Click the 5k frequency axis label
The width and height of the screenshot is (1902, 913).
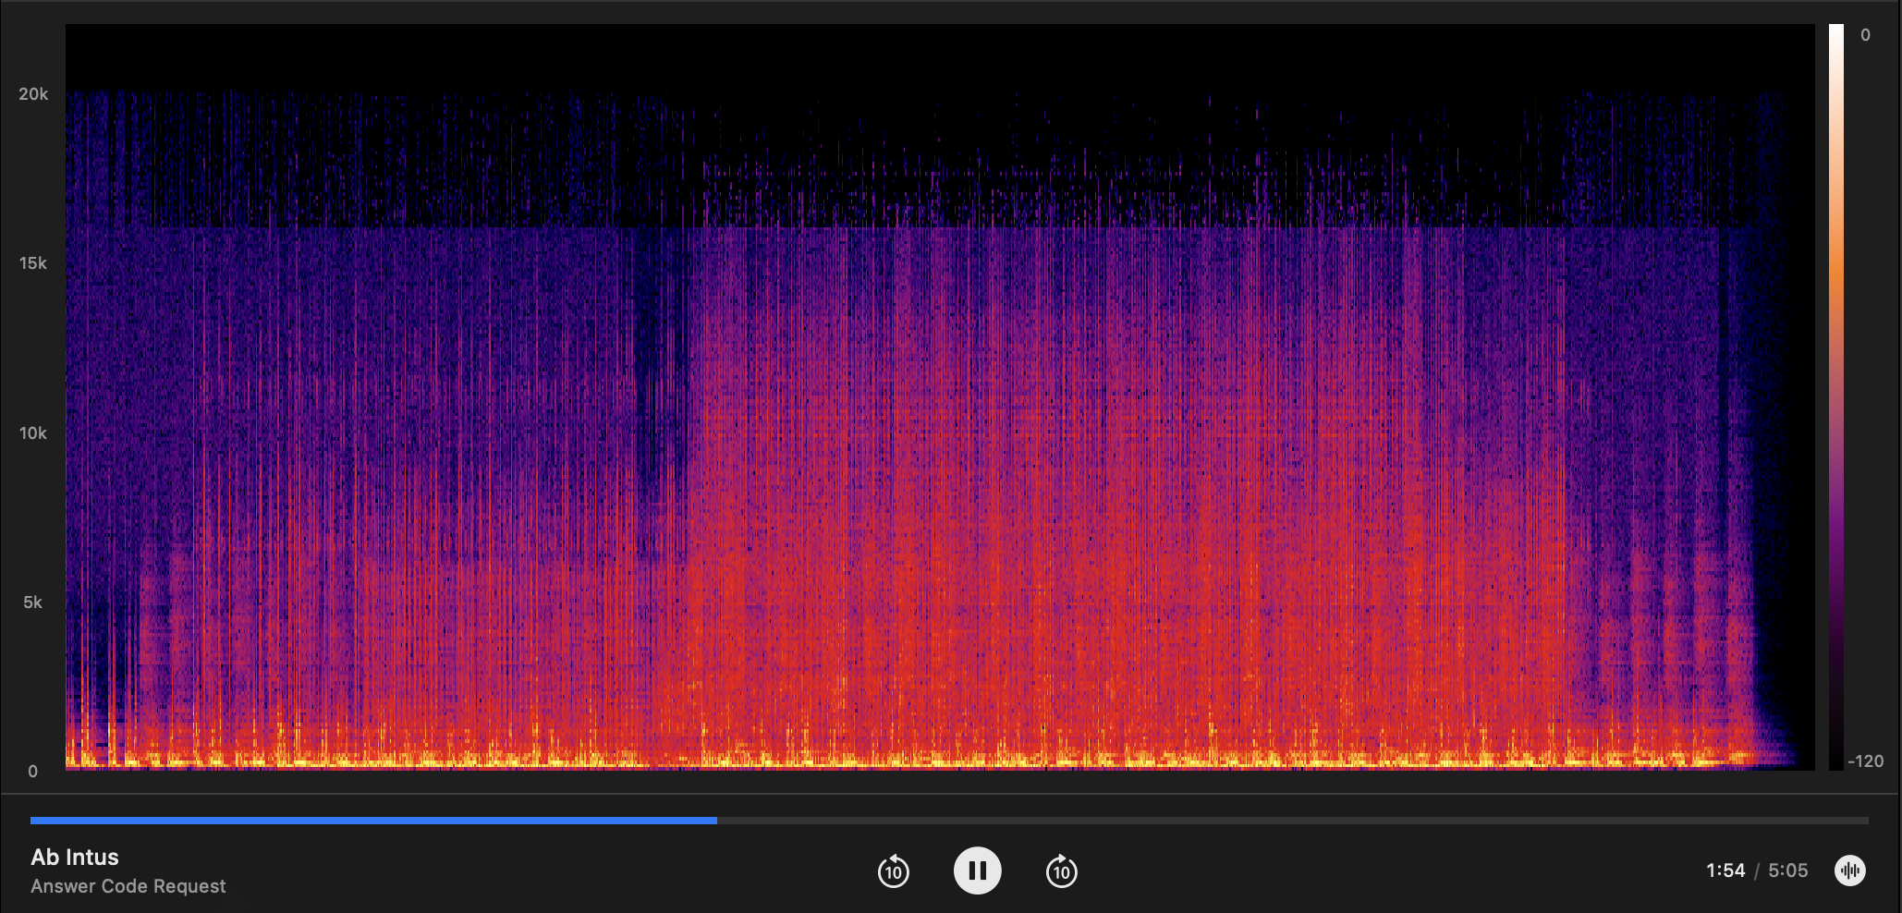tap(35, 601)
